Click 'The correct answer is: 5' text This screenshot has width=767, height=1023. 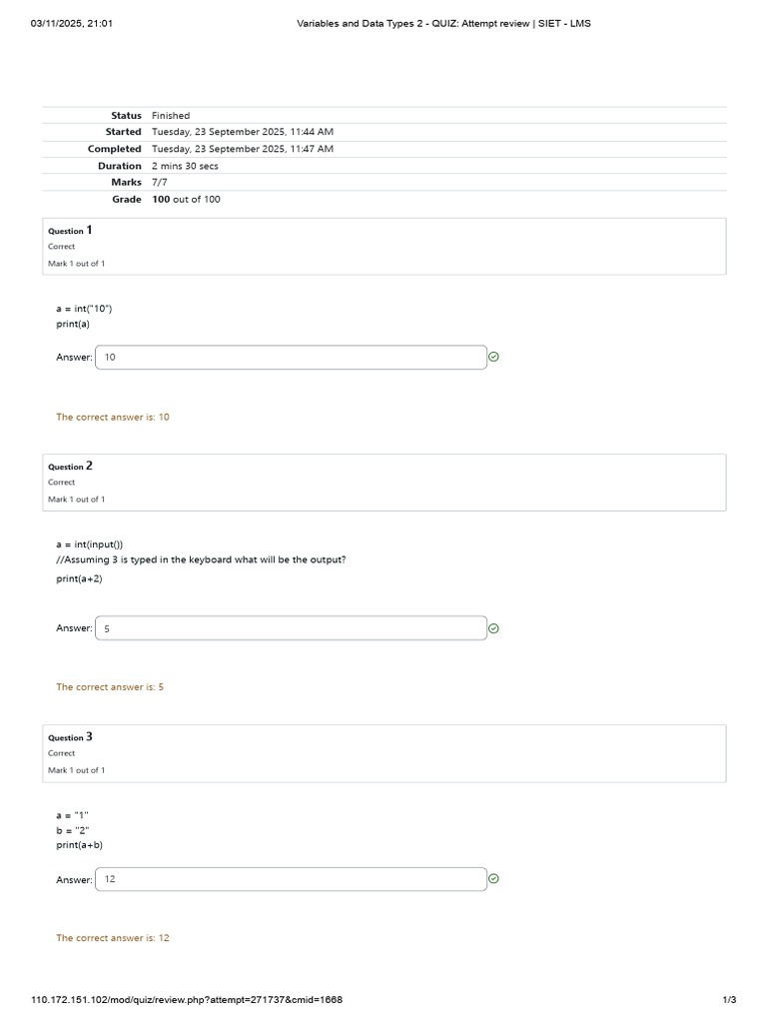[110, 687]
